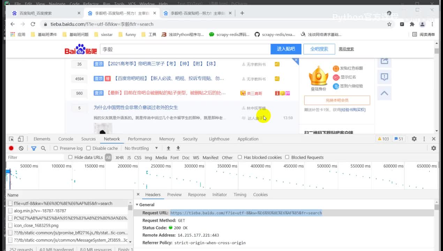The width and height of the screenshot is (443, 251).
Task: Toggle the device toolbar icon
Action: click(x=21, y=139)
